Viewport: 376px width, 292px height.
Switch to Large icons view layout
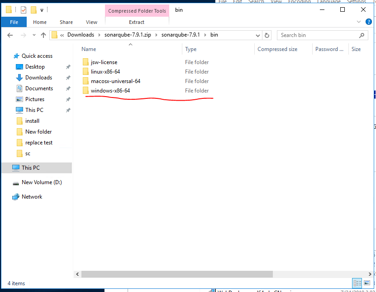367,283
